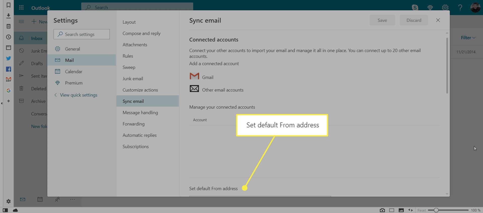Viewport: 483px width, 213px height.
Task: Open Customize actions settings
Action: (x=148, y=90)
